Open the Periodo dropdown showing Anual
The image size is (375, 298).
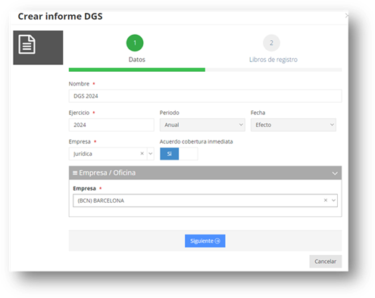pos(202,125)
